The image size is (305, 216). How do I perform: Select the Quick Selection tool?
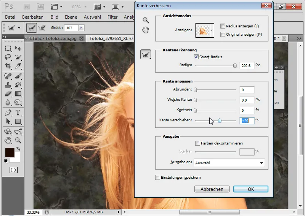coord(18,57)
